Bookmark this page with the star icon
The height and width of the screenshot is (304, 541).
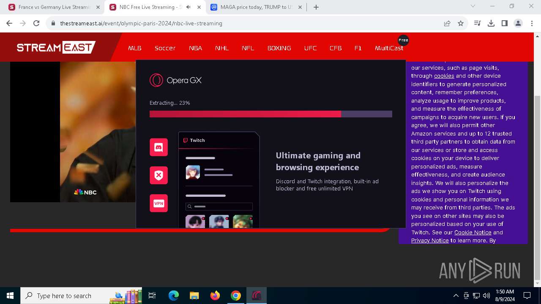(461, 23)
